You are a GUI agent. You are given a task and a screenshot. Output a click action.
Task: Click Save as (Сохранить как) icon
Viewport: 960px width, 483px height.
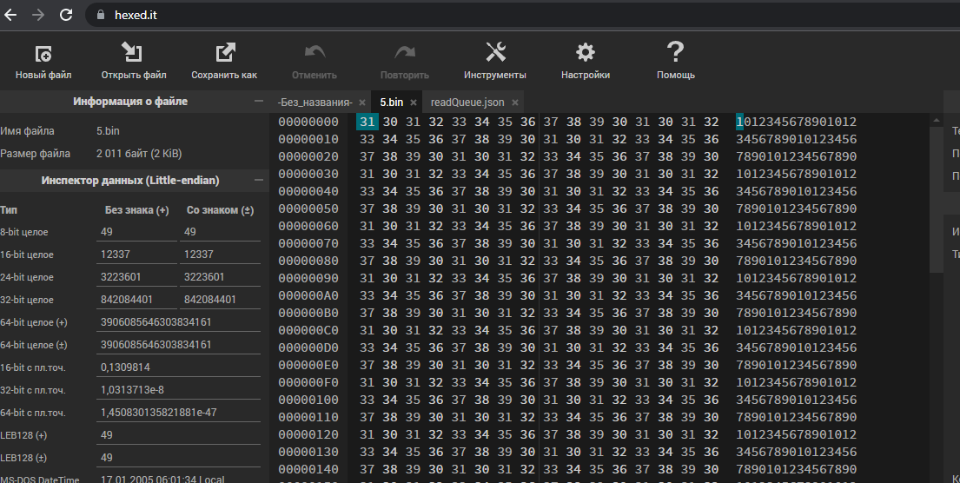pyautogui.click(x=224, y=54)
